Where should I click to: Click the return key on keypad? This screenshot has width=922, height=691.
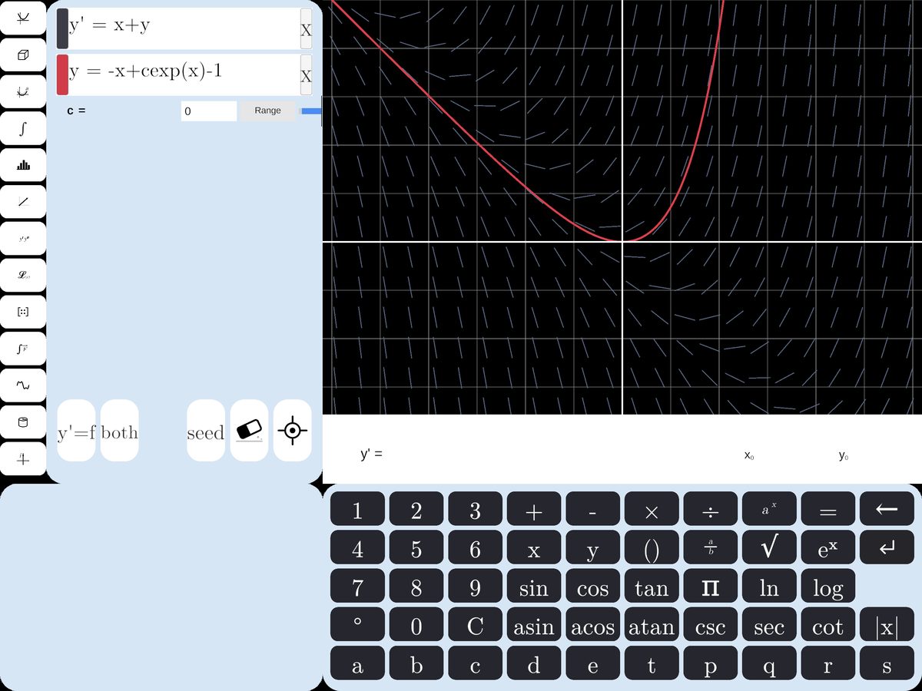[887, 547]
